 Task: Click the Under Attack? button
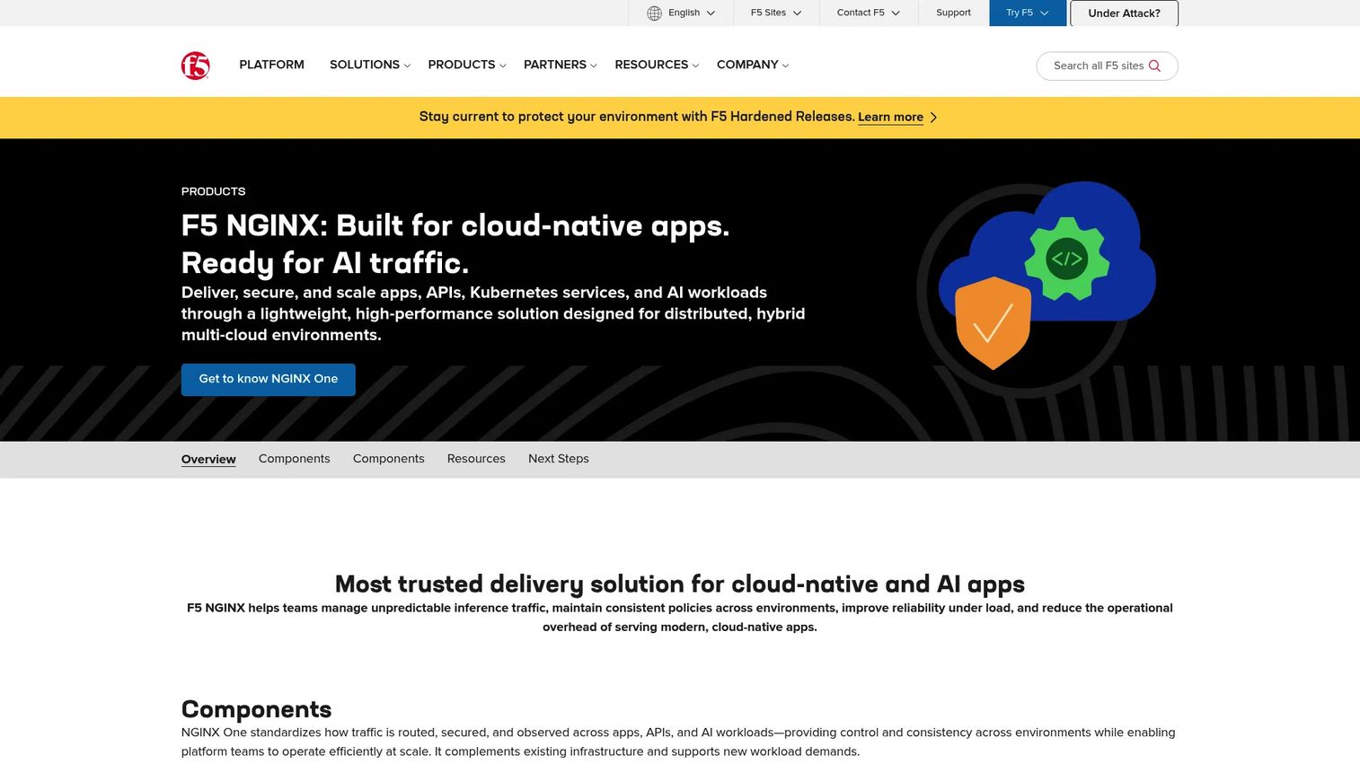coord(1124,13)
